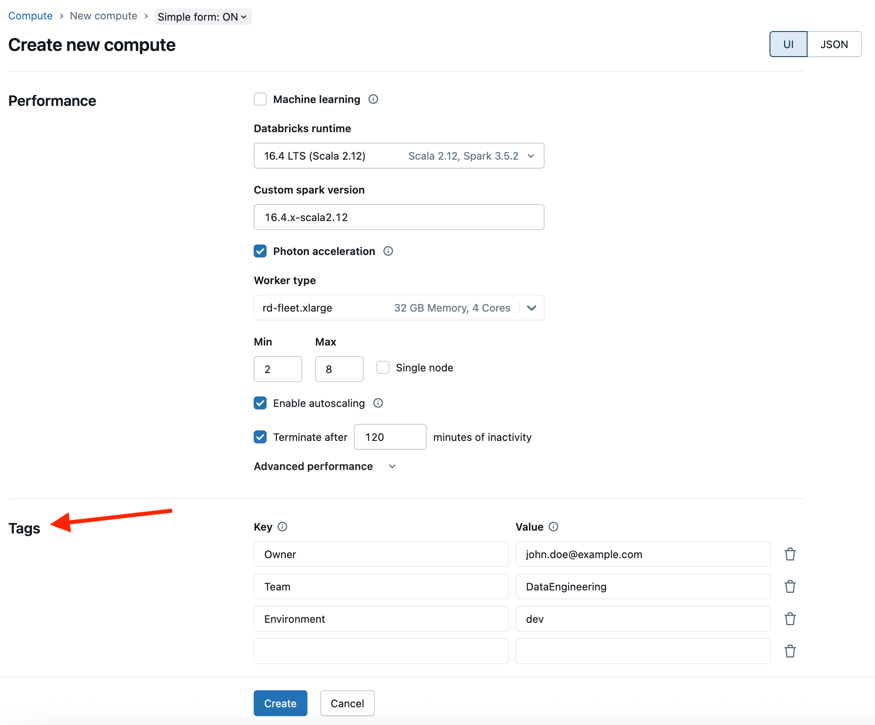
Task: Enable the Machine learning checkbox
Action: coord(261,99)
